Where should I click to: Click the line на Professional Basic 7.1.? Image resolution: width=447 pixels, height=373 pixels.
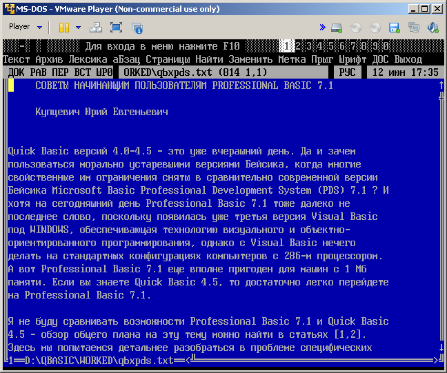(79, 295)
